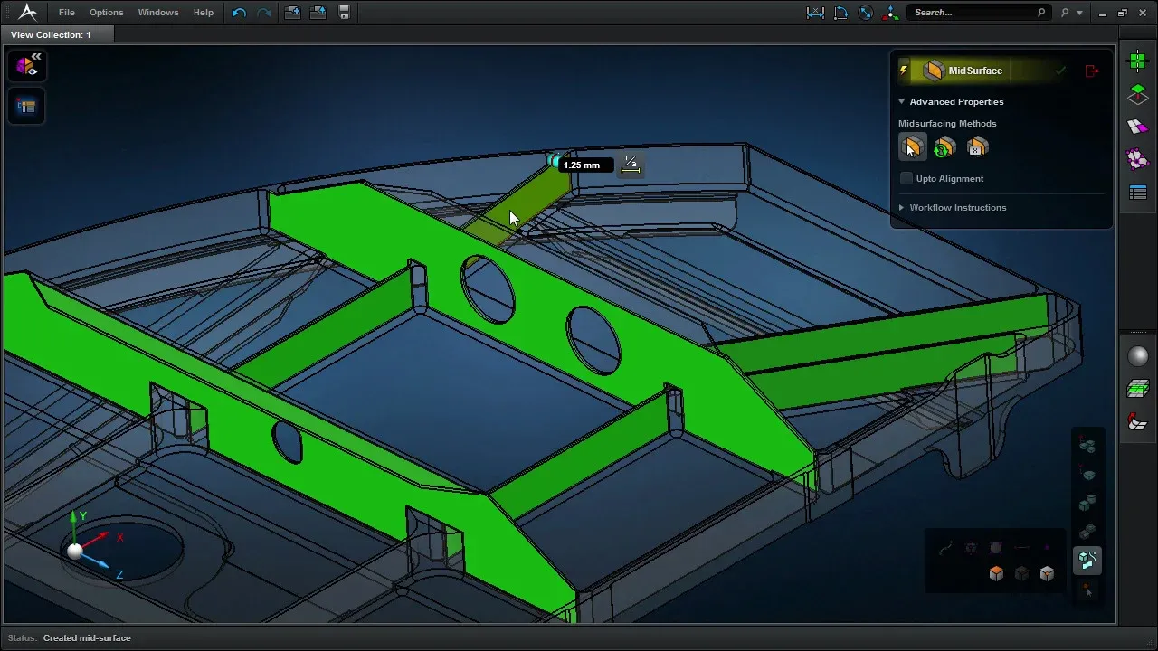Expand the Workflow Instructions section
The image size is (1158, 651).
click(902, 208)
